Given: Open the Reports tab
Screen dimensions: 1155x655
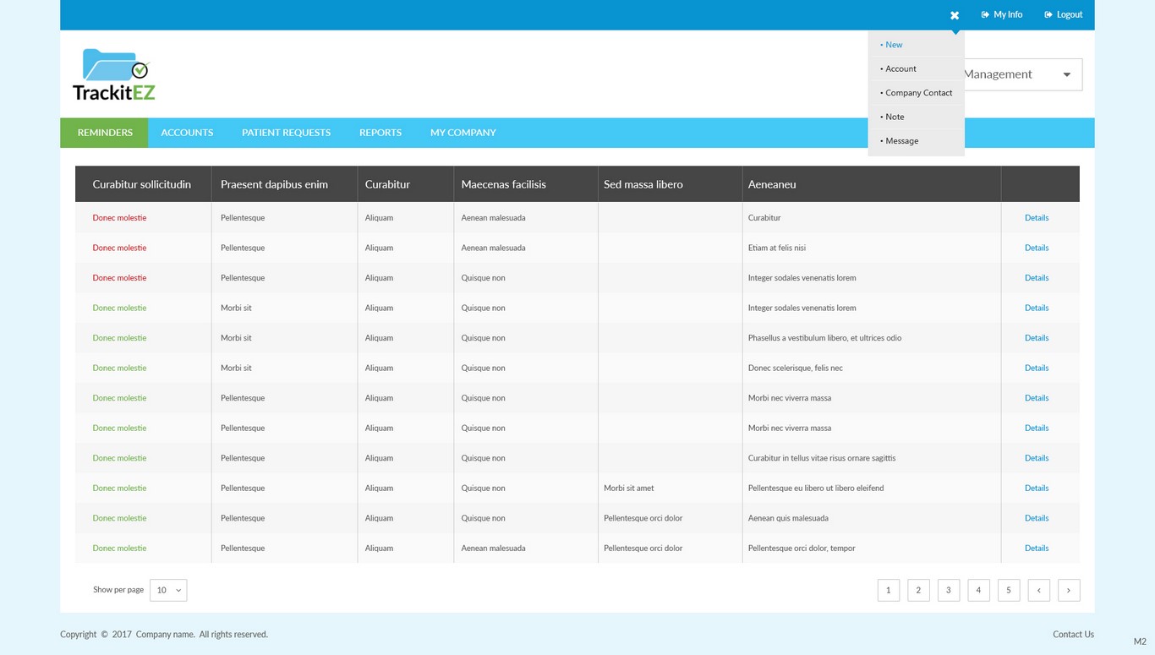Looking at the screenshot, I should point(380,133).
